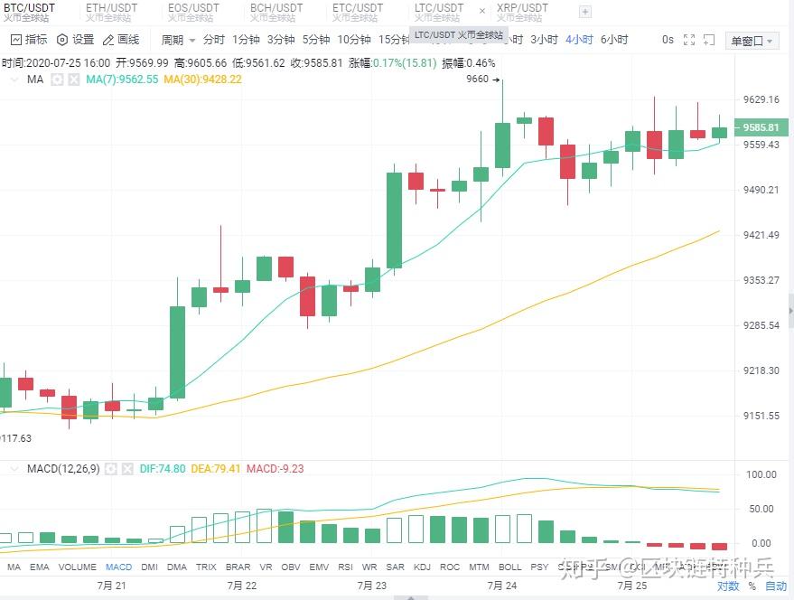Select 6小时 period
Image resolution: width=794 pixels, height=600 pixels.
coord(614,40)
